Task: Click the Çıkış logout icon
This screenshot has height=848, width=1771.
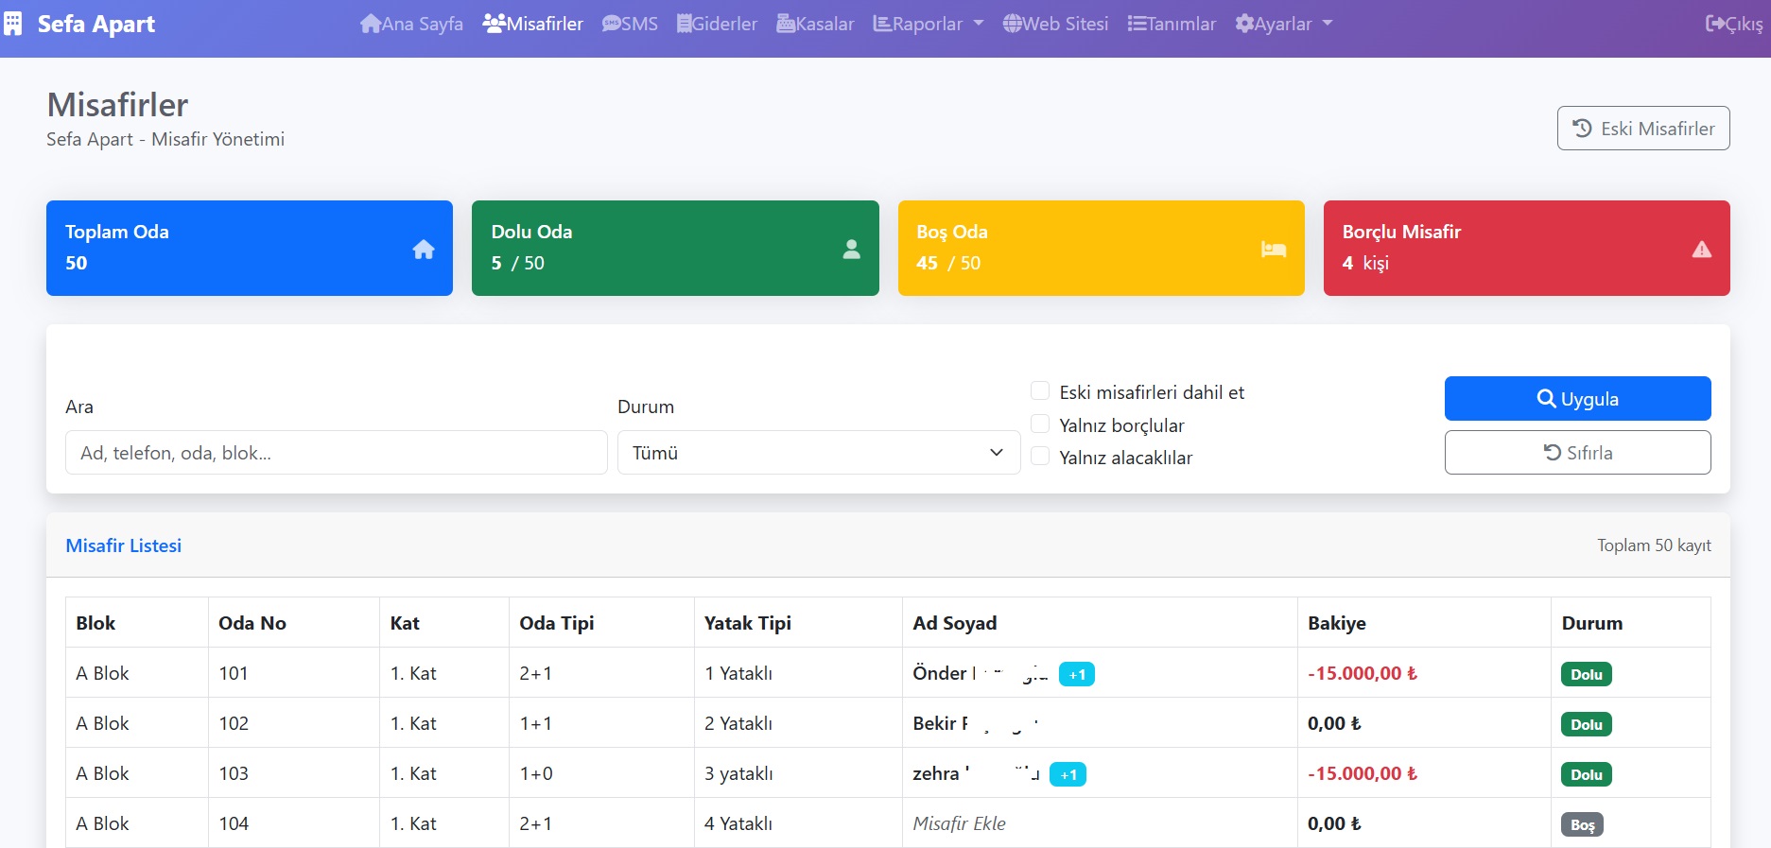Action: 1715,24
